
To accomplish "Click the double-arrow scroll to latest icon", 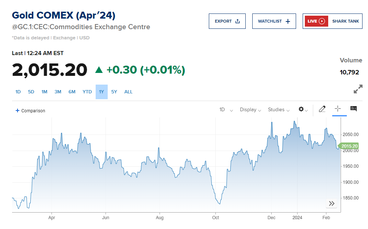I will 331,203.
